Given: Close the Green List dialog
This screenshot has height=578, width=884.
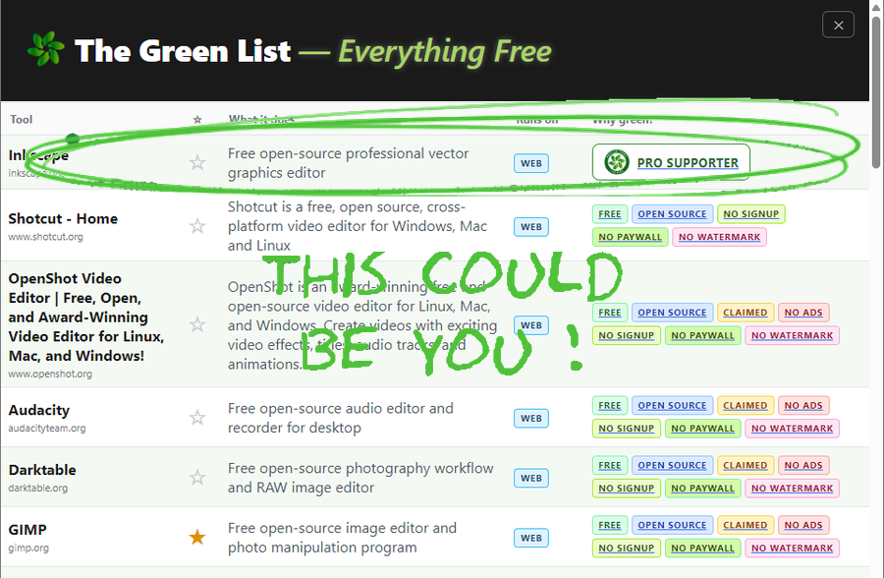Looking at the screenshot, I should pos(838,26).
